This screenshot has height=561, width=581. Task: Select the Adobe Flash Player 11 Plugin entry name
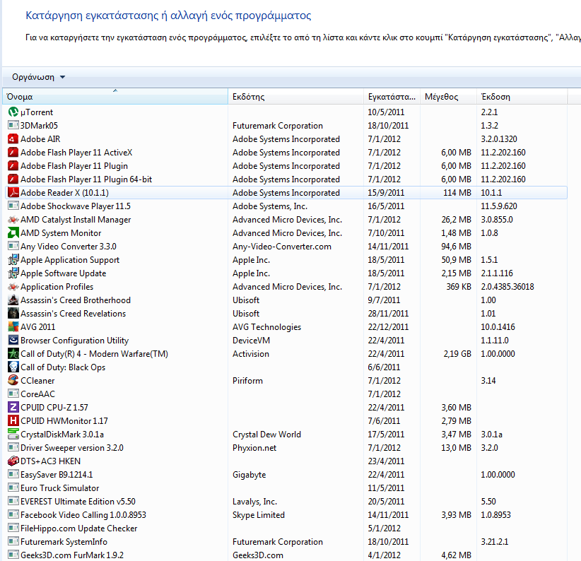point(74,166)
